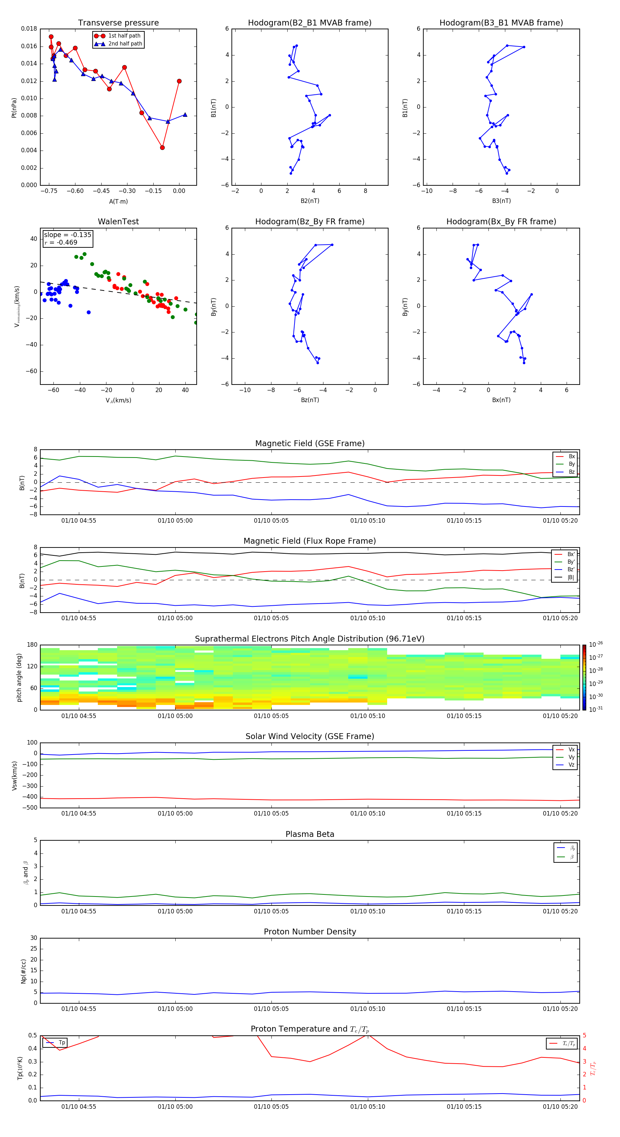620x1137 pixels.
Task: Click the pitch angle plot colorbar
Action: click(584, 678)
